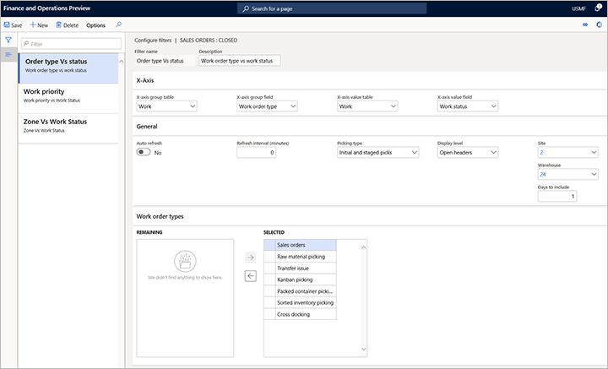
Task: Click the left arrow to remove selected type
Action: pyautogui.click(x=250, y=276)
